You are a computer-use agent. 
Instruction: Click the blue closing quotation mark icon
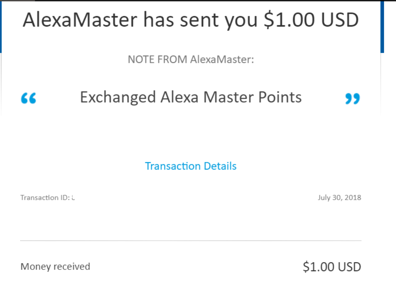tap(352, 99)
